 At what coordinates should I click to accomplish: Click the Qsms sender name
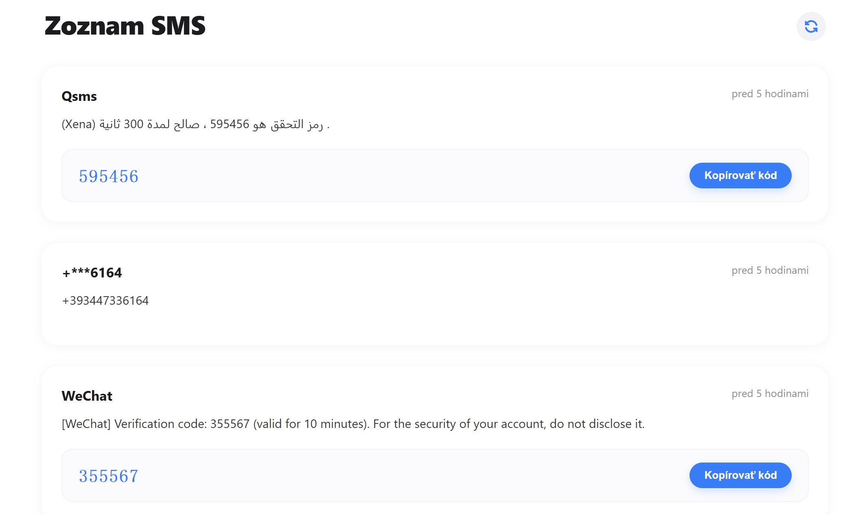click(79, 96)
